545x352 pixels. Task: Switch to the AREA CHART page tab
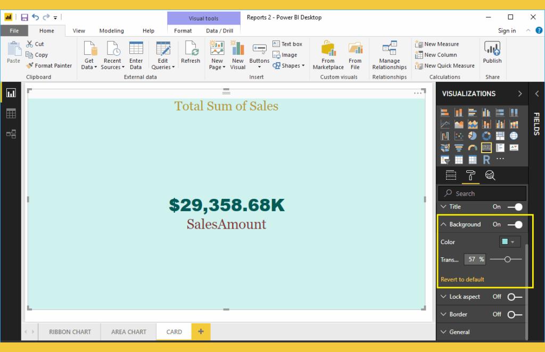(129, 332)
